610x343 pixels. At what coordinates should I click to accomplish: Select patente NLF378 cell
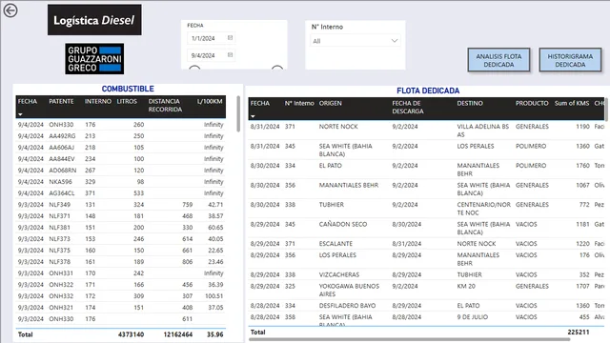click(x=59, y=262)
